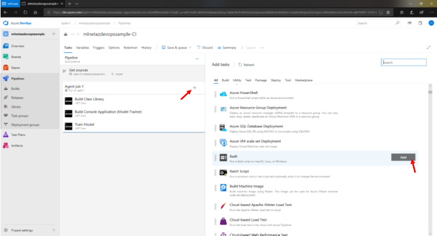Click the plus next to project name
This screenshot has height=236, width=437.
(x=54, y=34)
